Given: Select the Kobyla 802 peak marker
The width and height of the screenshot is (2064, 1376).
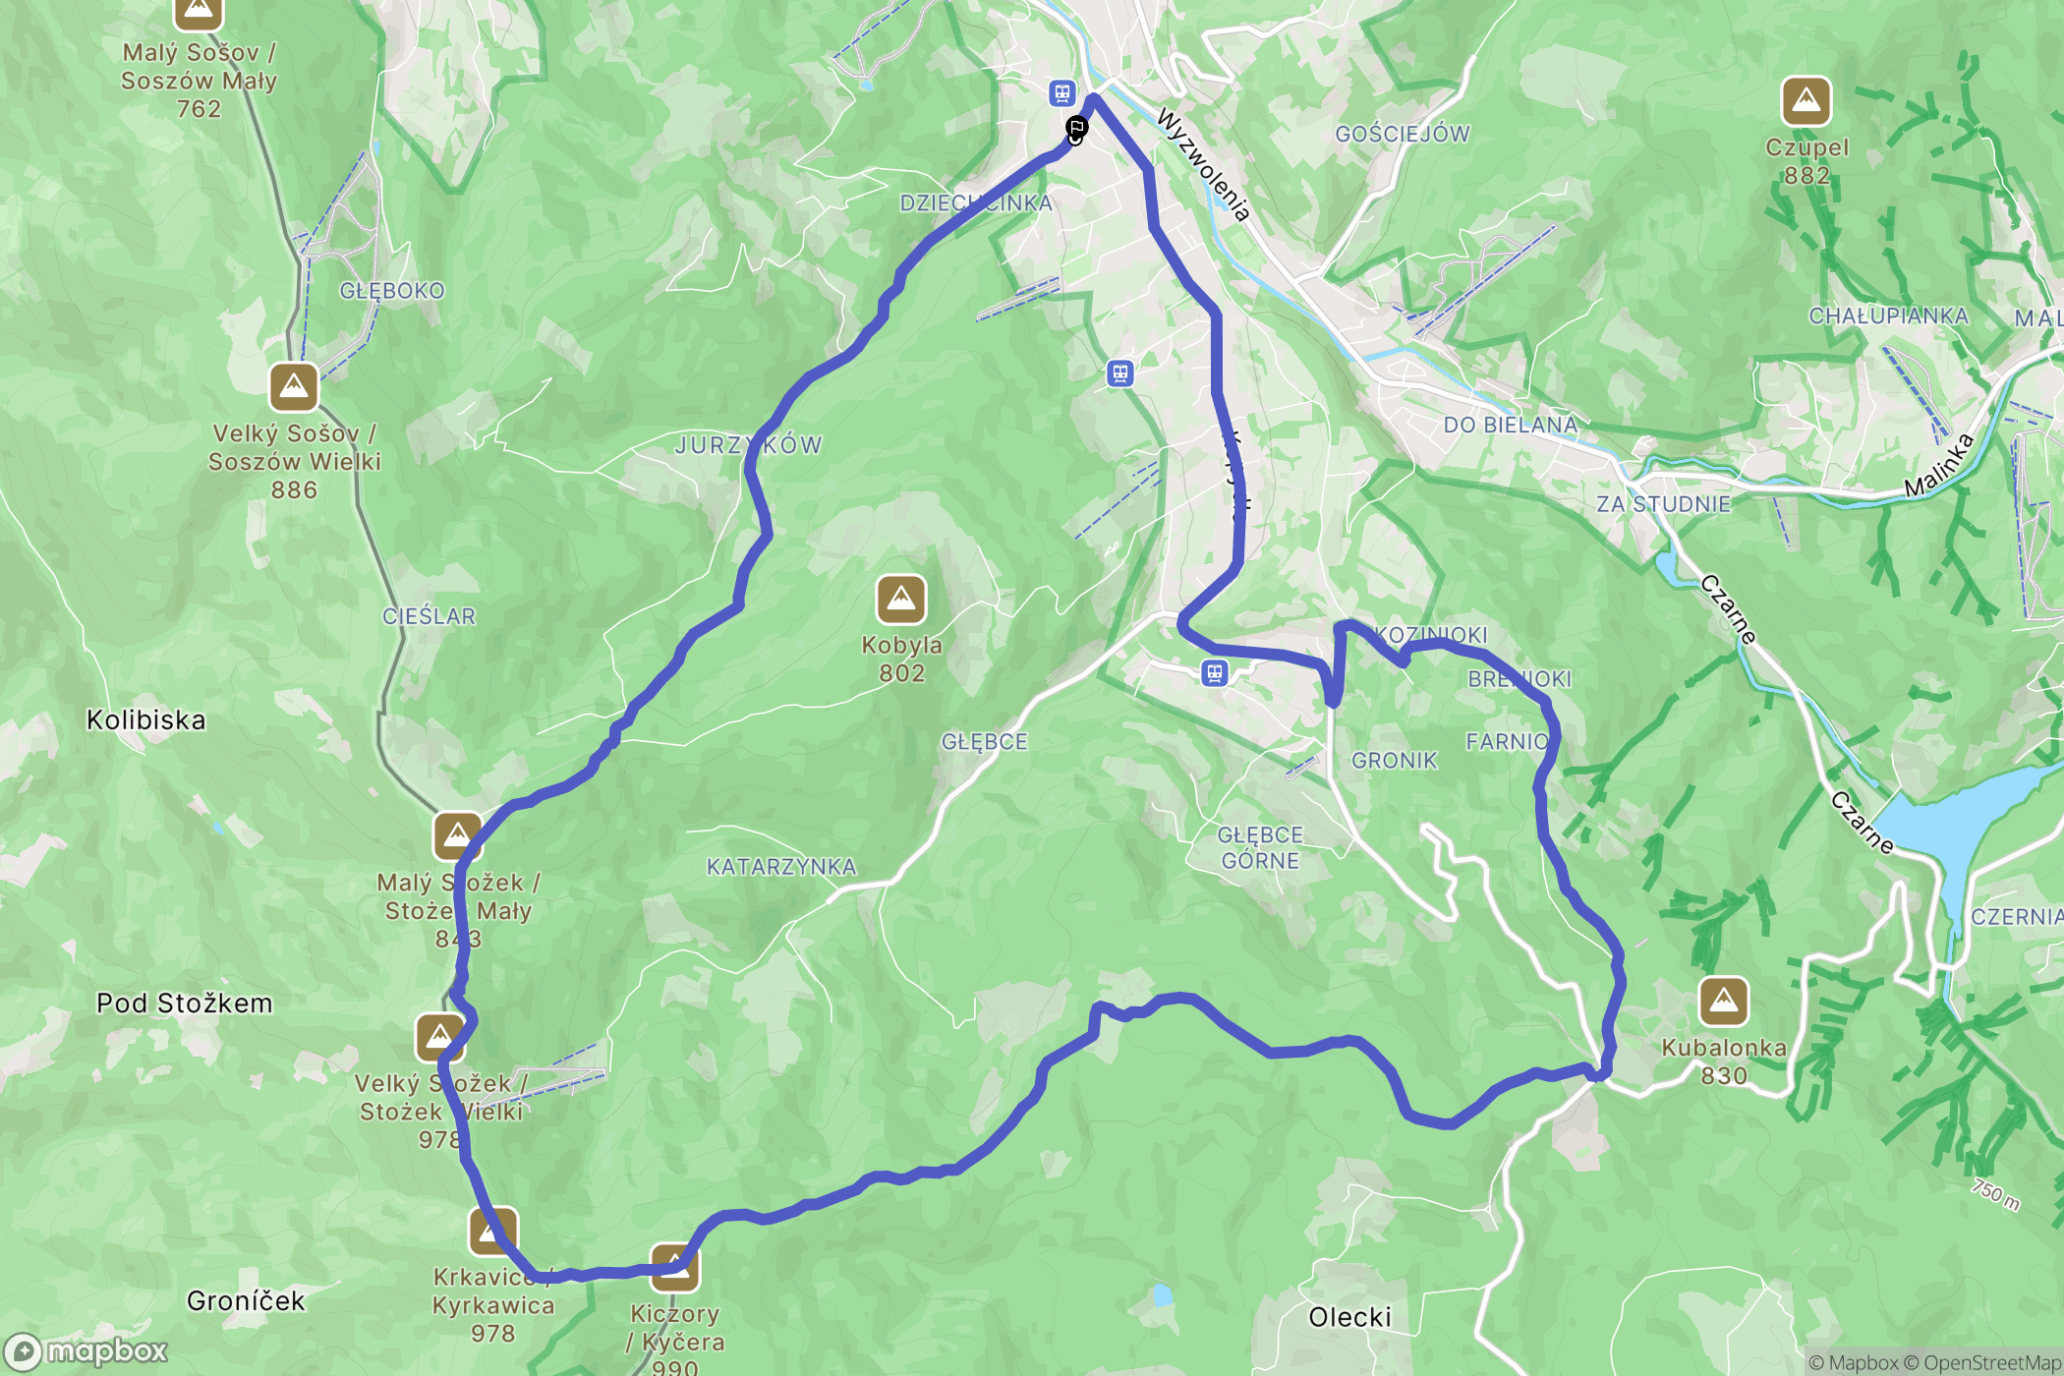Looking at the screenshot, I should (x=901, y=599).
